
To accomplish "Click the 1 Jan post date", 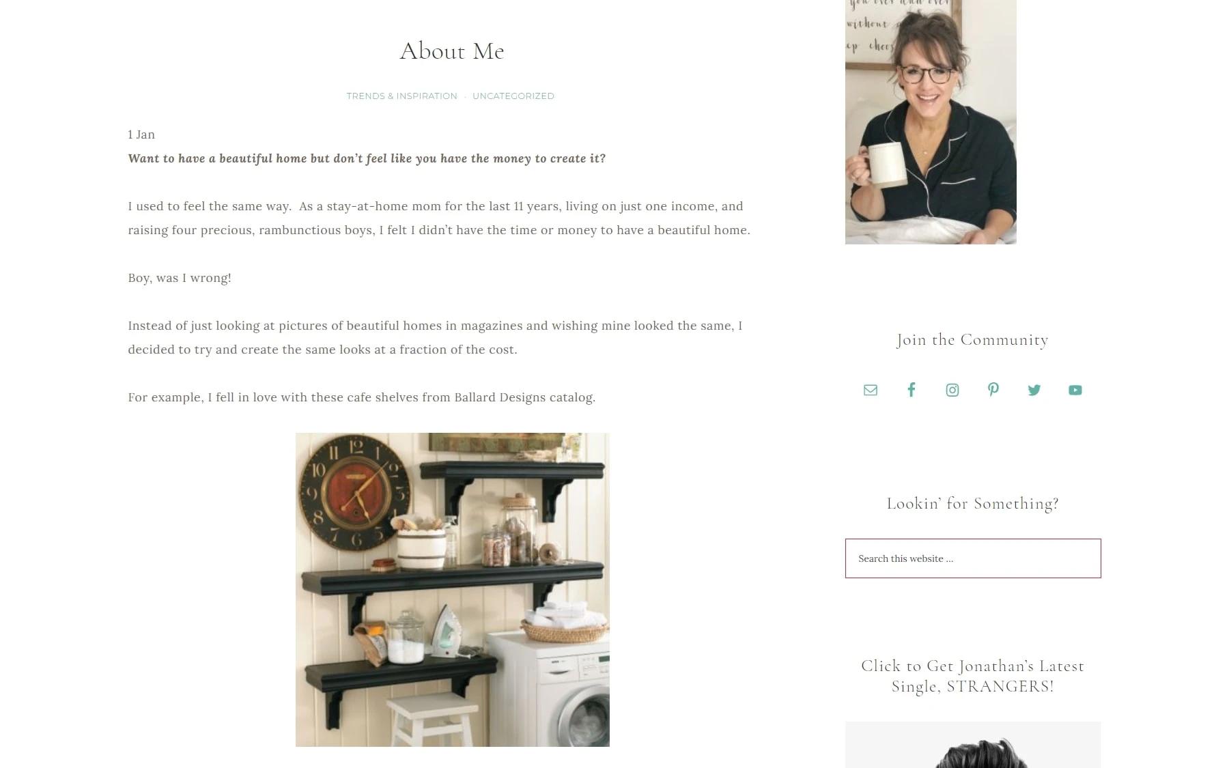I will pyautogui.click(x=141, y=134).
